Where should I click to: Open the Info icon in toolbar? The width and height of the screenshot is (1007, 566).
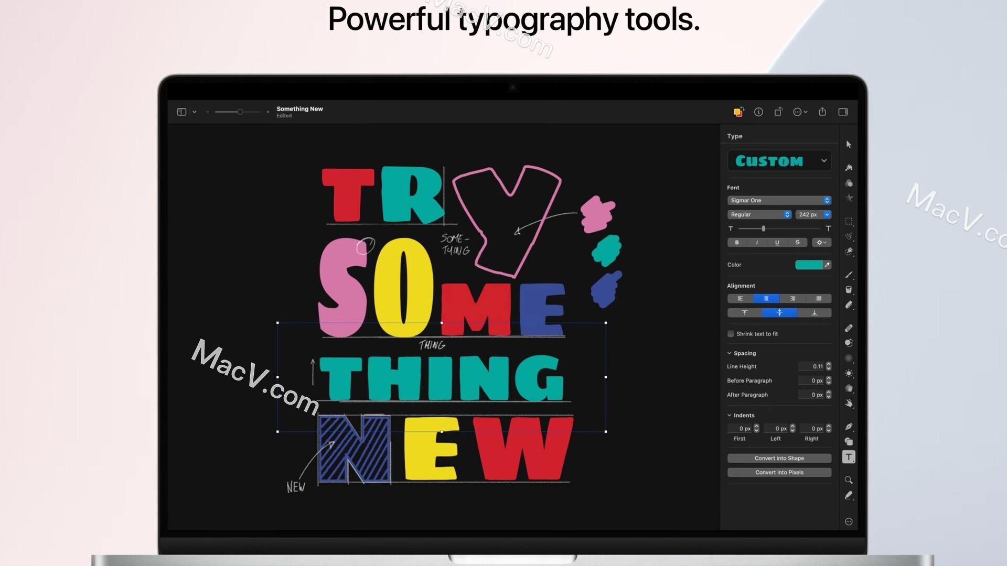coord(758,112)
